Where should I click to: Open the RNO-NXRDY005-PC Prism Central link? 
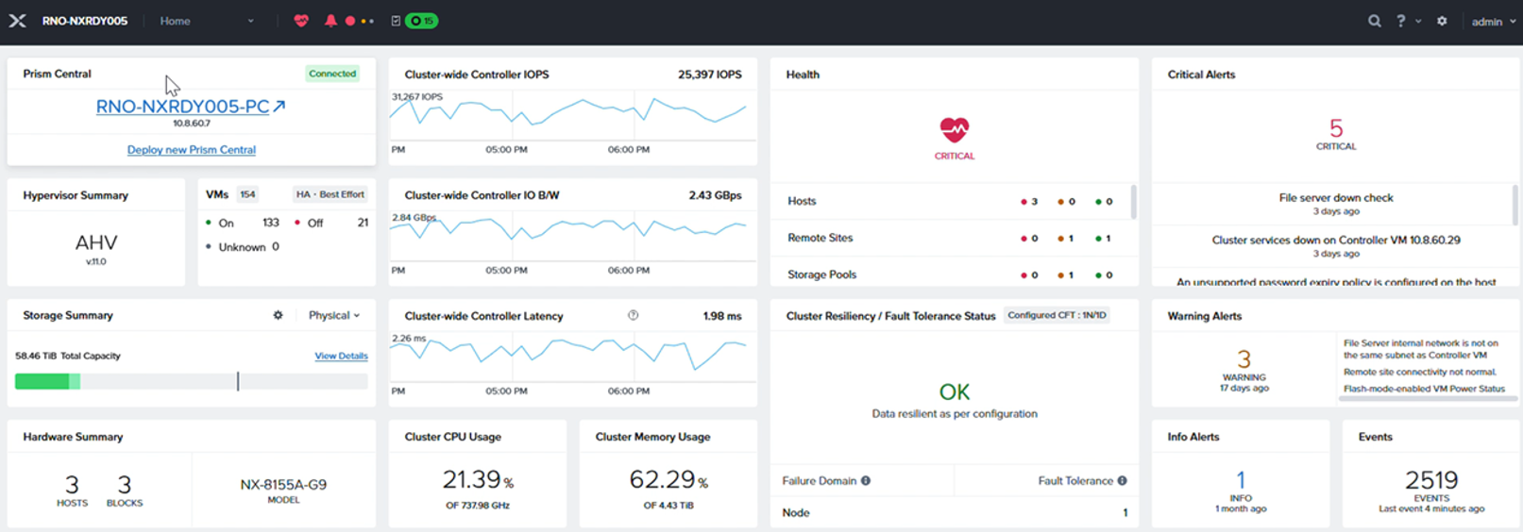[x=183, y=107]
